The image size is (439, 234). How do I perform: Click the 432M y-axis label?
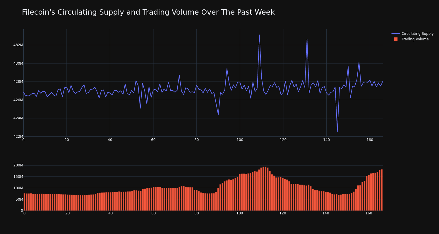coord(18,45)
